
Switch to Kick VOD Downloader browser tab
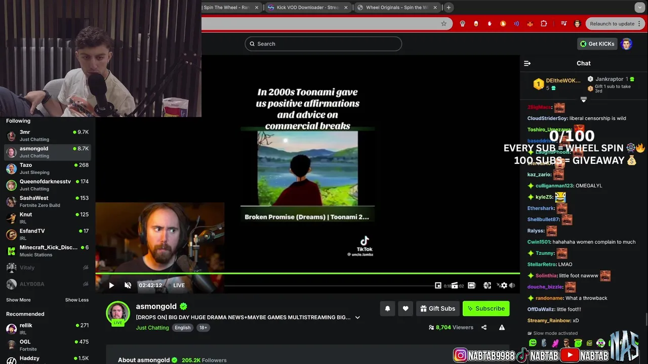[308, 8]
